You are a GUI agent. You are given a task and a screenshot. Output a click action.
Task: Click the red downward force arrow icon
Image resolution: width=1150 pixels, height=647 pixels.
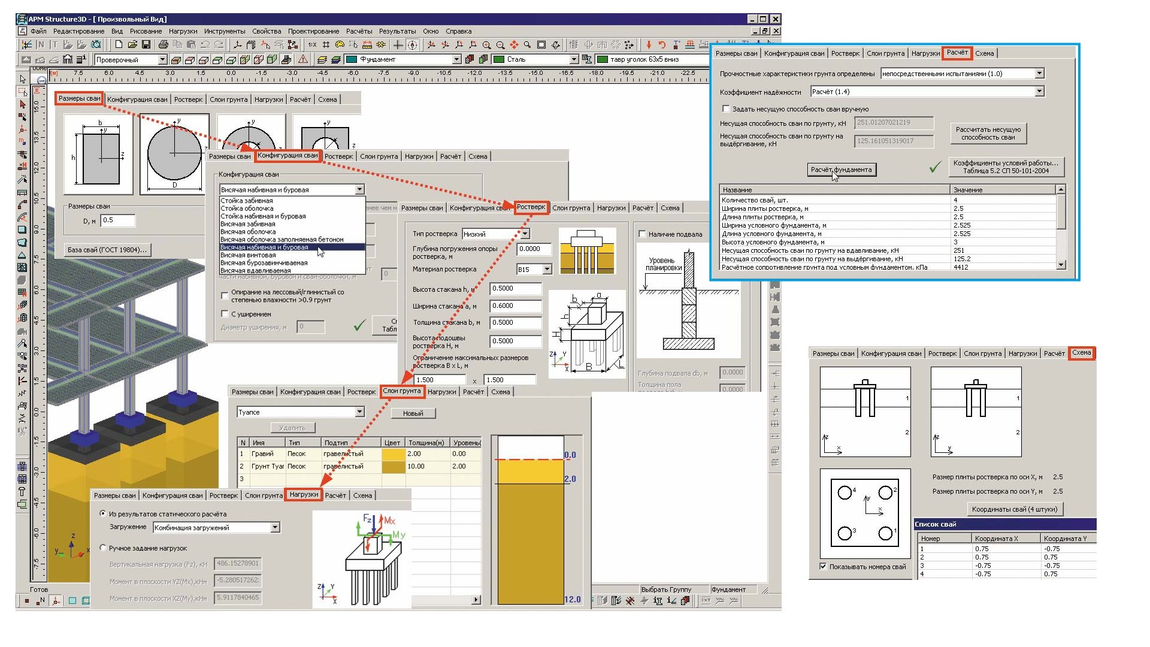click(x=649, y=45)
